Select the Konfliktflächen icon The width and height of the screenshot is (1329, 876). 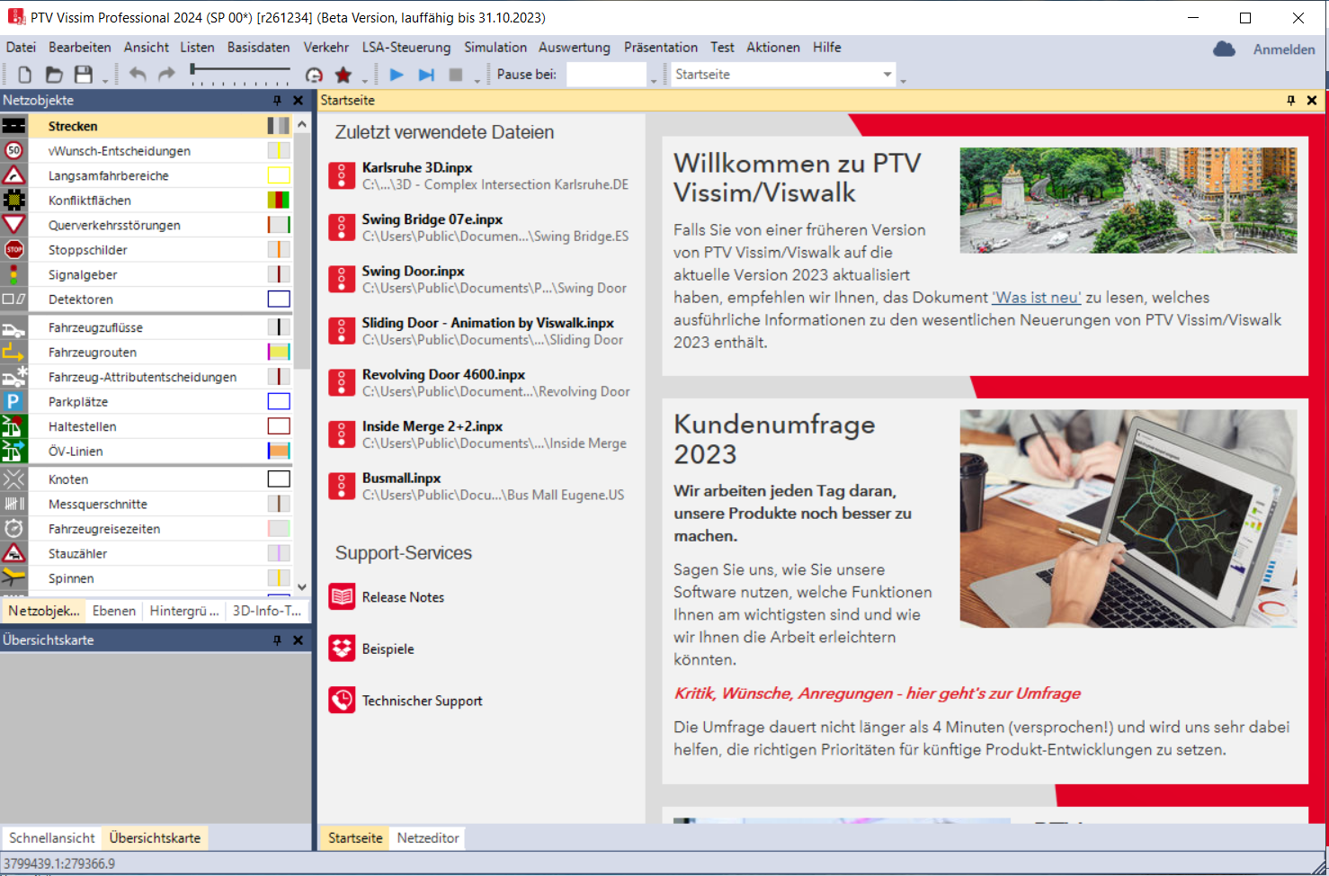pos(14,200)
